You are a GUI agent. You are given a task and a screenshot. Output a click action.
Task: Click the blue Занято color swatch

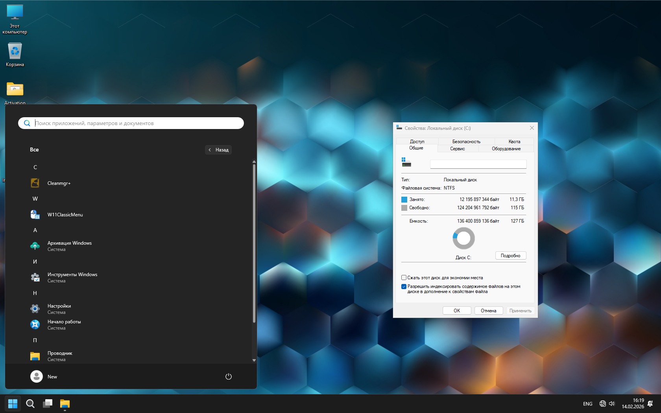(x=404, y=199)
